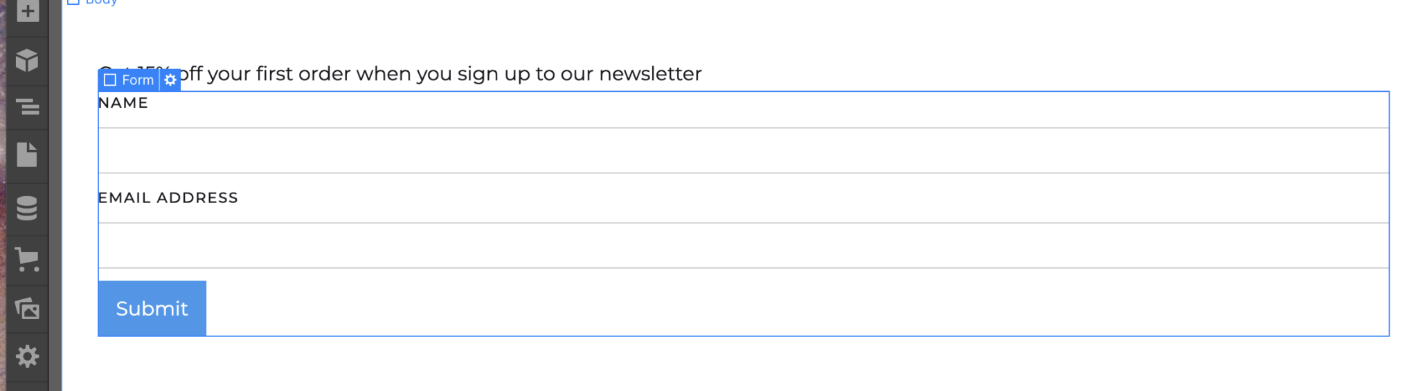
Task: Select the NAME field label
Action: pyautogui.click(x=123, y=103)
